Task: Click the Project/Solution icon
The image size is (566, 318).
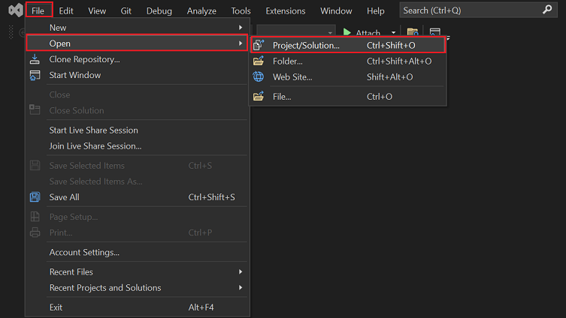Action: [259, 45]
